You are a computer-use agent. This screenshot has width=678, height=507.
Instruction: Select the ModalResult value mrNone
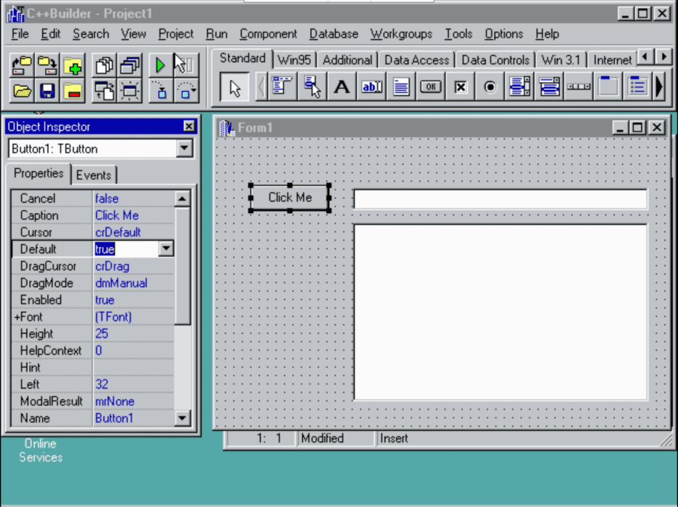[134, 401]
